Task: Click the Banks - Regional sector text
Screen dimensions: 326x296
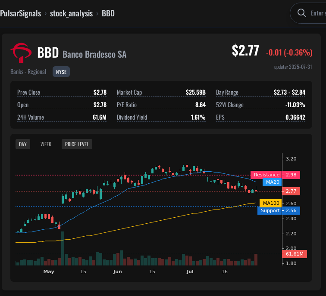Action: pyautogui.click(x=28, y=72)
